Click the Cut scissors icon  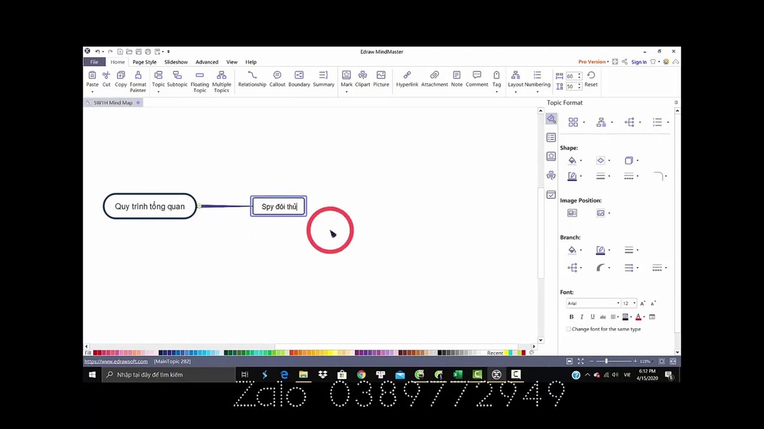pyautogui.click(x=106, y=75)
